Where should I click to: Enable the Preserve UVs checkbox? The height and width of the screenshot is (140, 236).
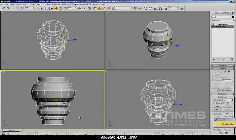coord(214,103)
